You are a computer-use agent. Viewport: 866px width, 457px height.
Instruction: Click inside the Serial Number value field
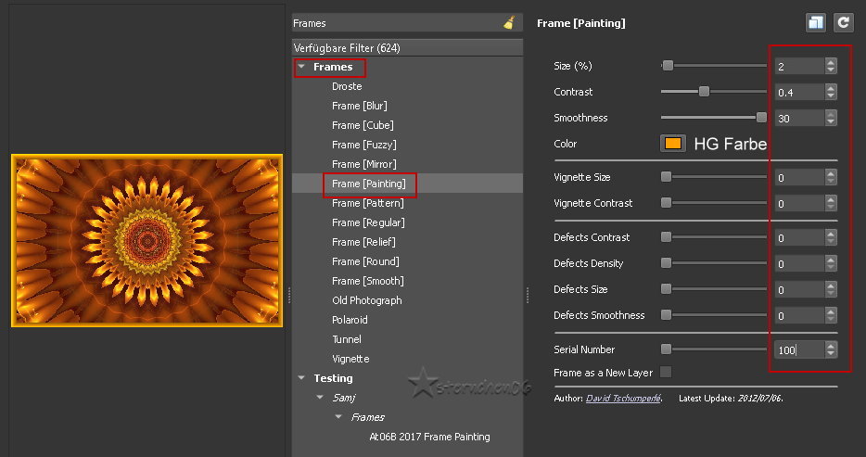[797, 349]
